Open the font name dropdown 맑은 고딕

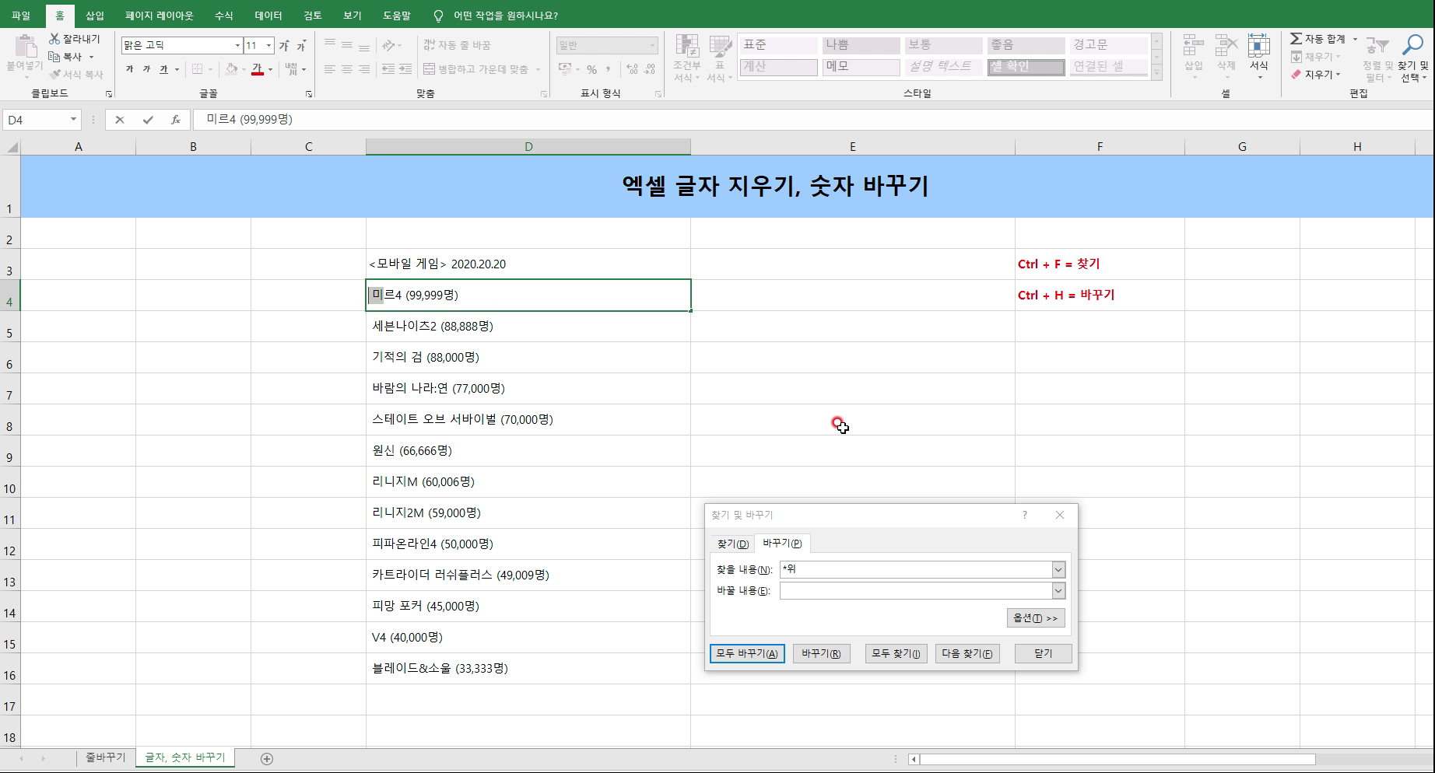pyautogui.click(x=237, y=46)
